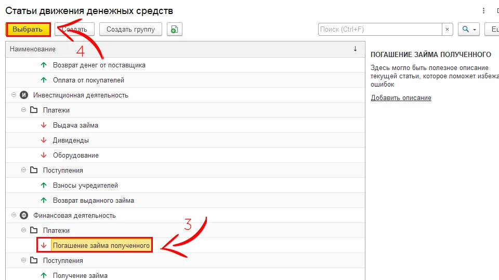
Task: Collapse the Финансовая деятельность group
Action: pos(13,216)
